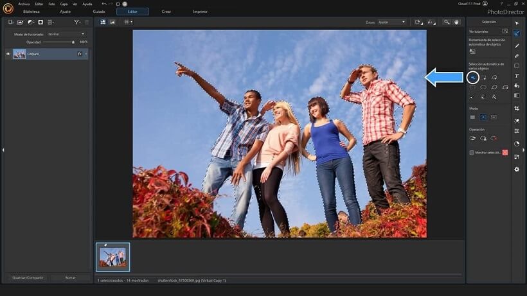527x296 pixels.
Task: Select the move arrow tool in right toolbar
Action: 517,23
